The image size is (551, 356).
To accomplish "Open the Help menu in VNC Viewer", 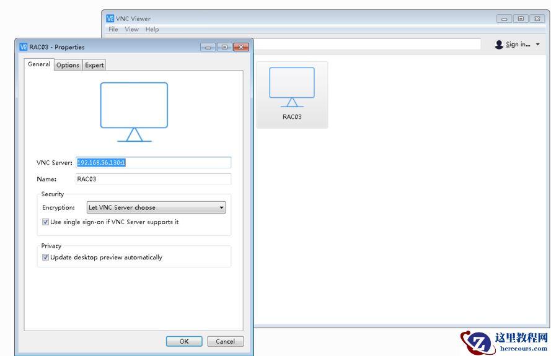I will tap(152, 29).
